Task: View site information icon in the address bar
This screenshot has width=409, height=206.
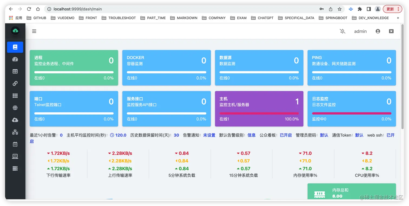Action: (x=49, y=9)
